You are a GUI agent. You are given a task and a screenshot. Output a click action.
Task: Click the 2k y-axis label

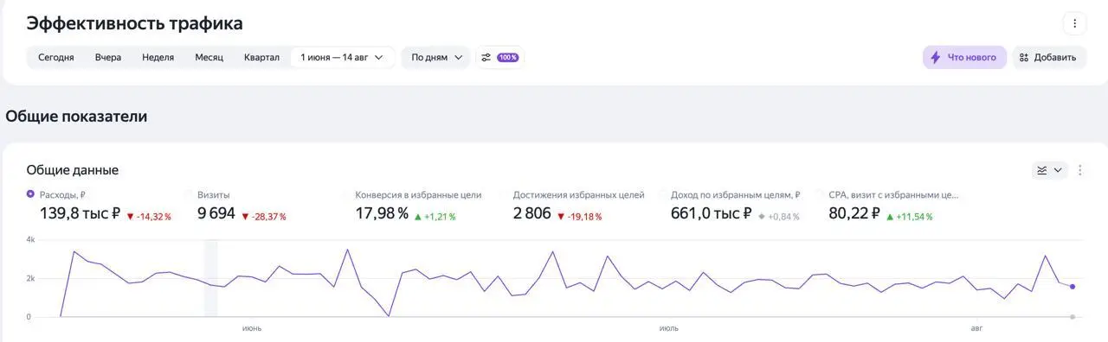tap(30, 278)
